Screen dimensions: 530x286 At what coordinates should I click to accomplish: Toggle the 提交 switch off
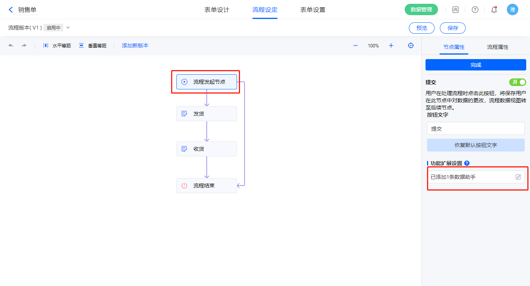[x=518, y=82]
